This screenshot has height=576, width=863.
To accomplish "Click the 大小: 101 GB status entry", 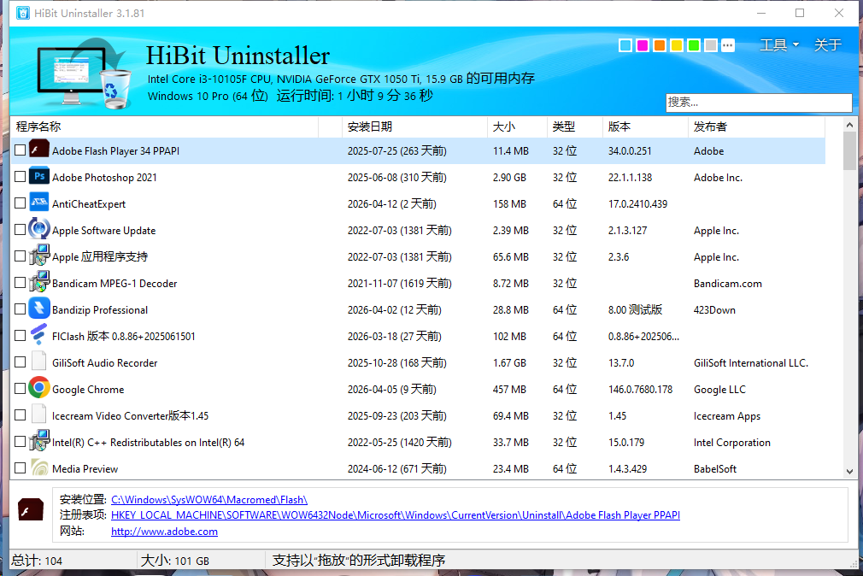I will (x=175, y=561).
